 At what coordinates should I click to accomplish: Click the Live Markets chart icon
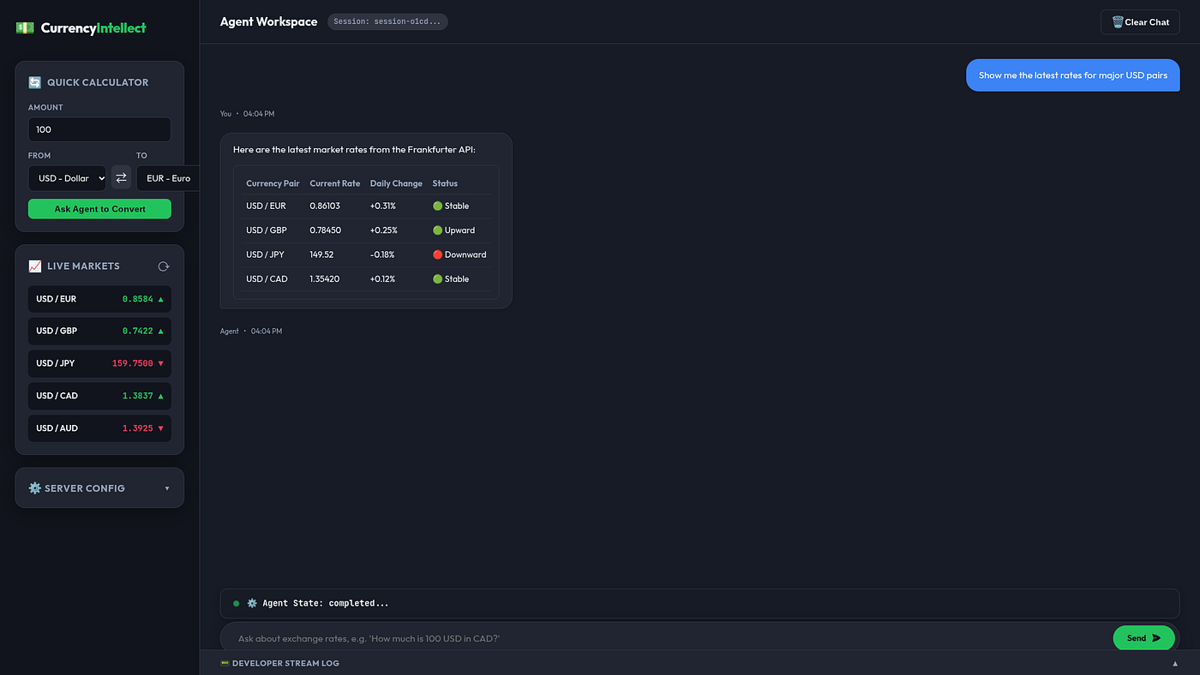(35, 266)
